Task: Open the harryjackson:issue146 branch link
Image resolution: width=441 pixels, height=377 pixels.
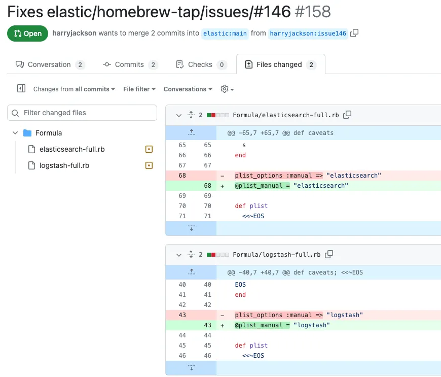Action: [308, 33]
